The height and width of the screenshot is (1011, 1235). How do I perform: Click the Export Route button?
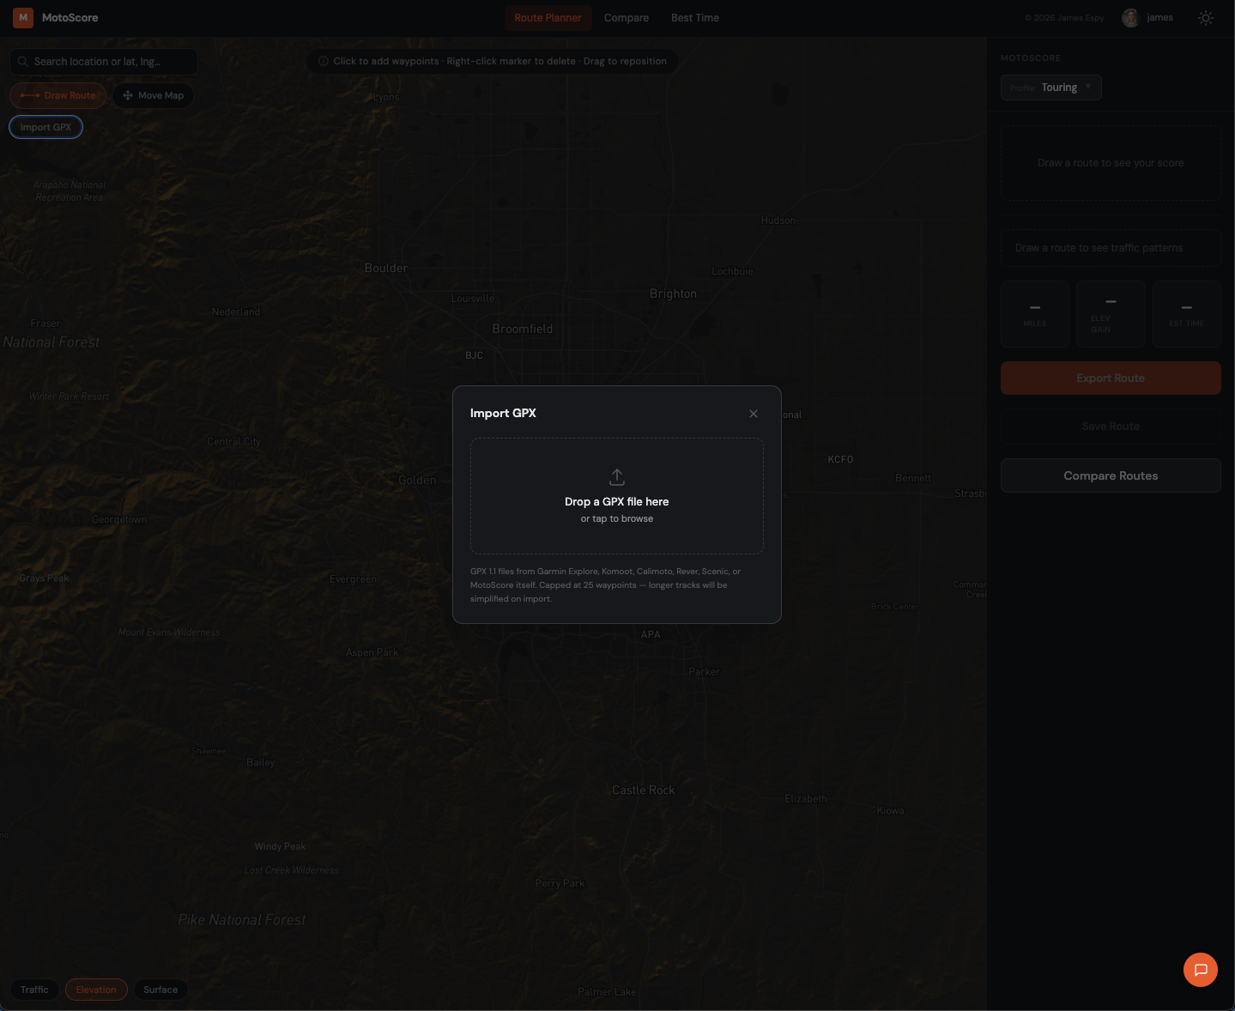(1110, 378)
